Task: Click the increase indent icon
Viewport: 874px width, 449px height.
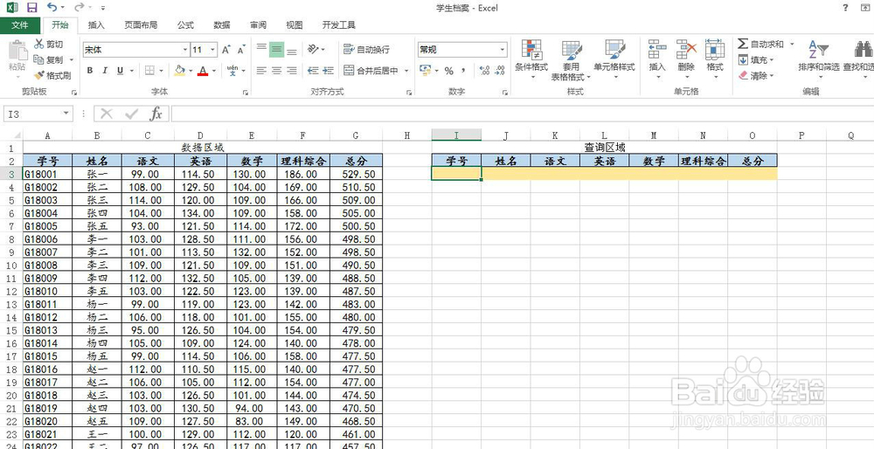Action: [329, 71]
